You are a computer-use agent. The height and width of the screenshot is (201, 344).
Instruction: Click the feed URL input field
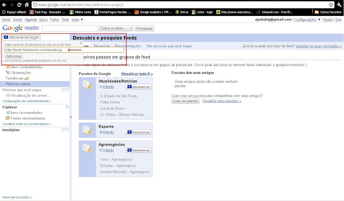[64, 50]
